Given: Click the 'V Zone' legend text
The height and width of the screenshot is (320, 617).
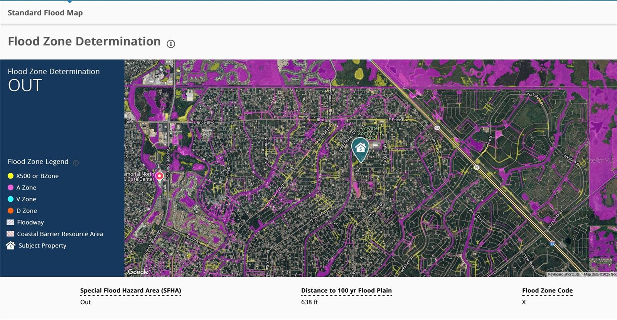Looking at the screenshot, I should [x=26, y=199].
